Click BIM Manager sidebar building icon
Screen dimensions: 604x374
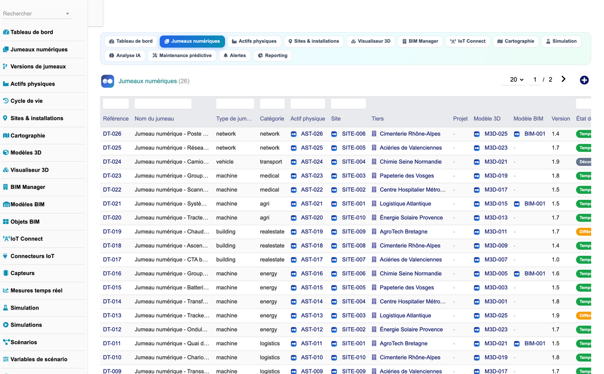(x=6, y=187)
